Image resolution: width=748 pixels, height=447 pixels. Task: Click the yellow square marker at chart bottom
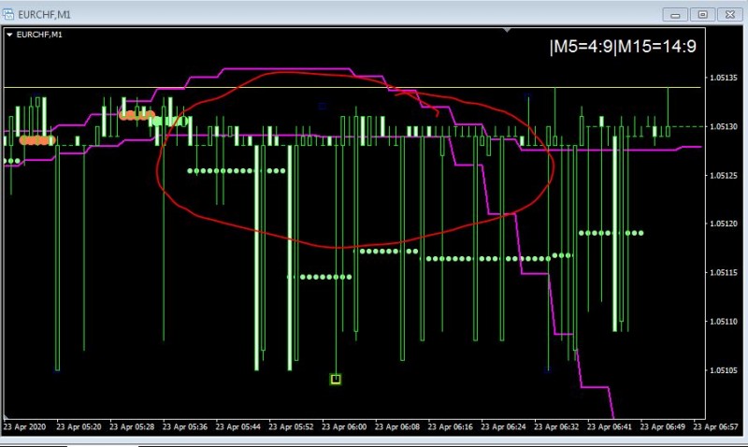[x=336, y=380]
